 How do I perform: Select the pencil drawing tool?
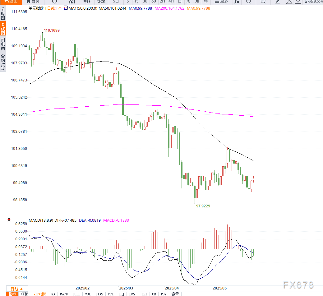pyautogui.click(x=278, y=2)
